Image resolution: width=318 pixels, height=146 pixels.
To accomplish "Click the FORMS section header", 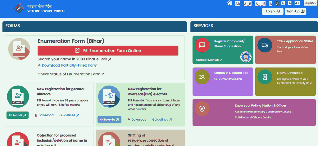I will pyautogui.click(x=95, y=27).
